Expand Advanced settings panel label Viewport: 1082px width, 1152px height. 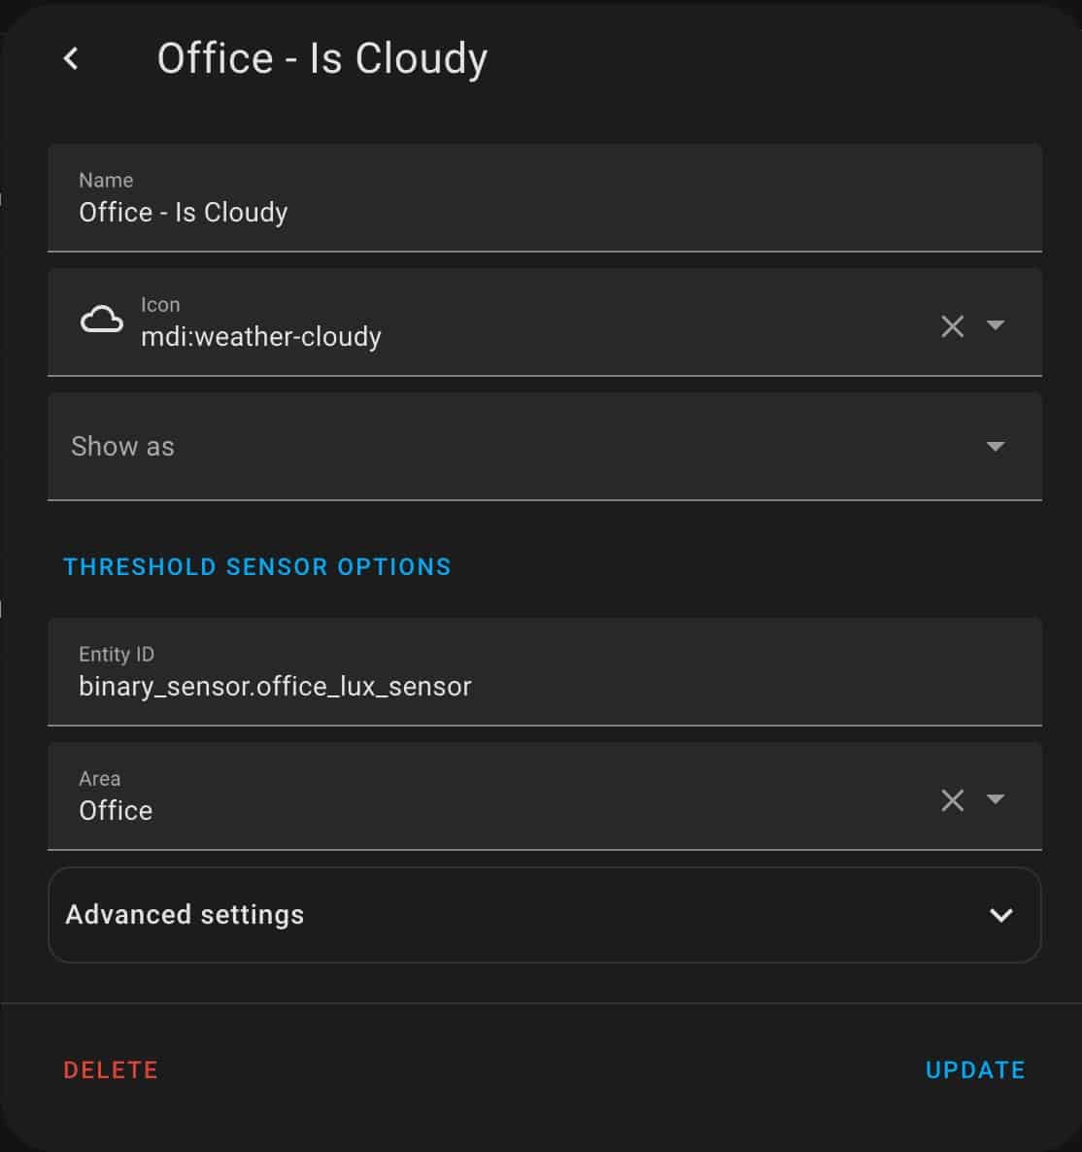pos(185,915)
